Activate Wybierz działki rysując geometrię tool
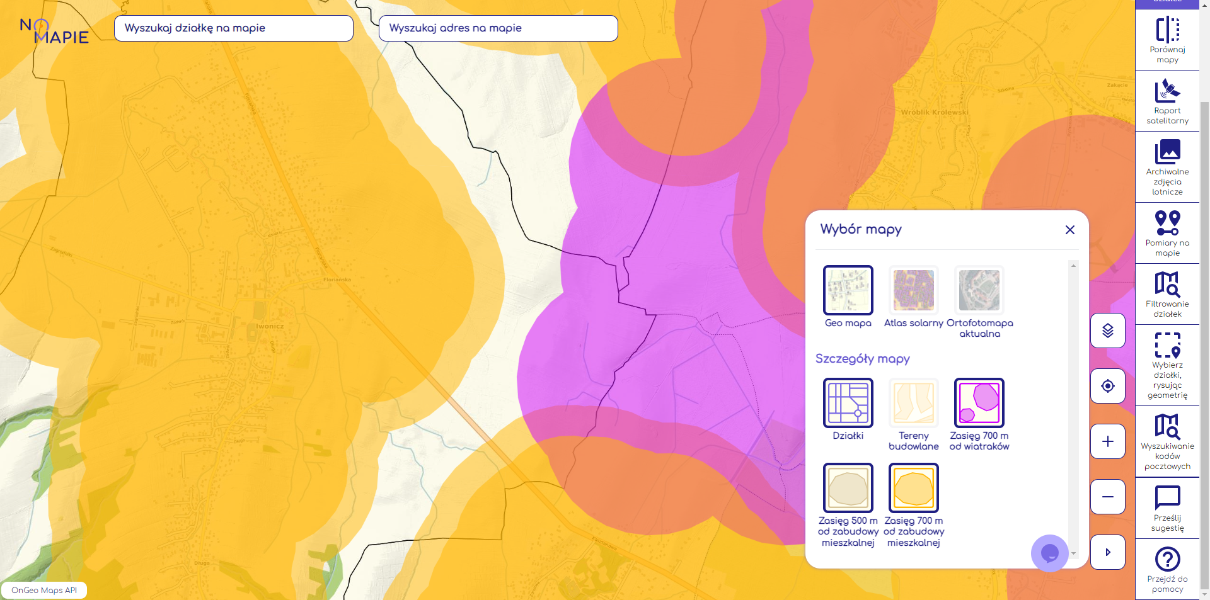1210x600 pixels. point(1167,365)
